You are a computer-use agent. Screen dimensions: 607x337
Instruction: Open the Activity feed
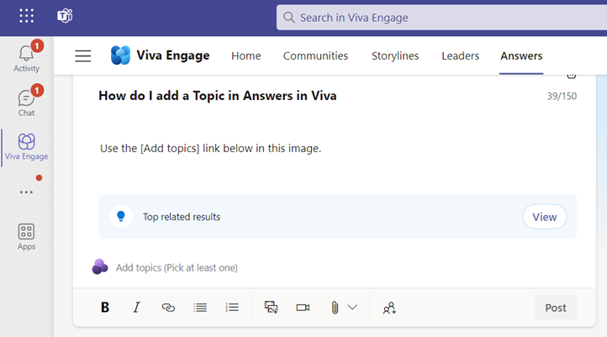(x=26, y=57)
